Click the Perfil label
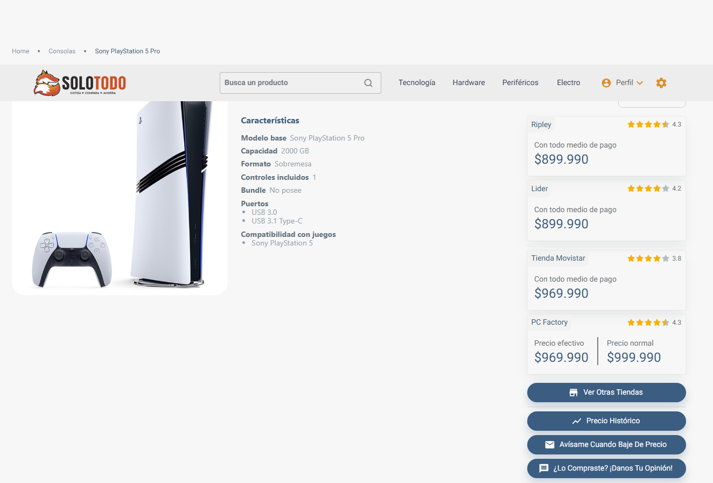Screen dimensions: 713x483 [625, 83]
